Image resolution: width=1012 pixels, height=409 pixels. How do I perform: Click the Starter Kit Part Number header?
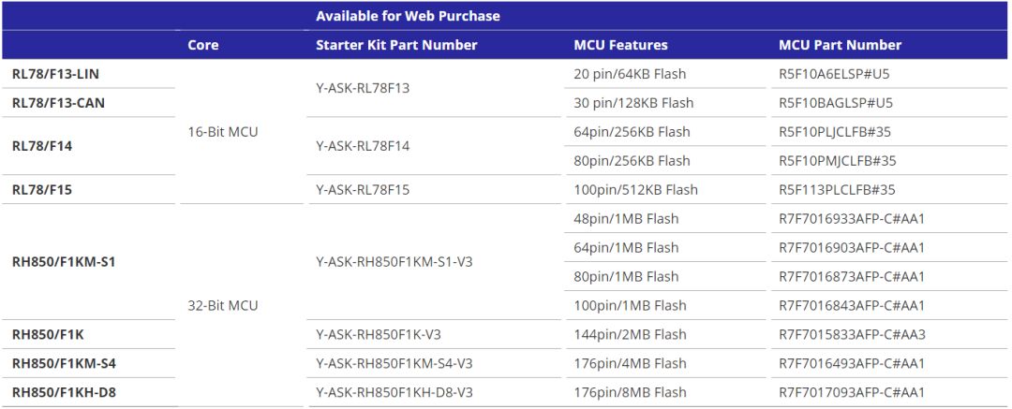[396, 45]
